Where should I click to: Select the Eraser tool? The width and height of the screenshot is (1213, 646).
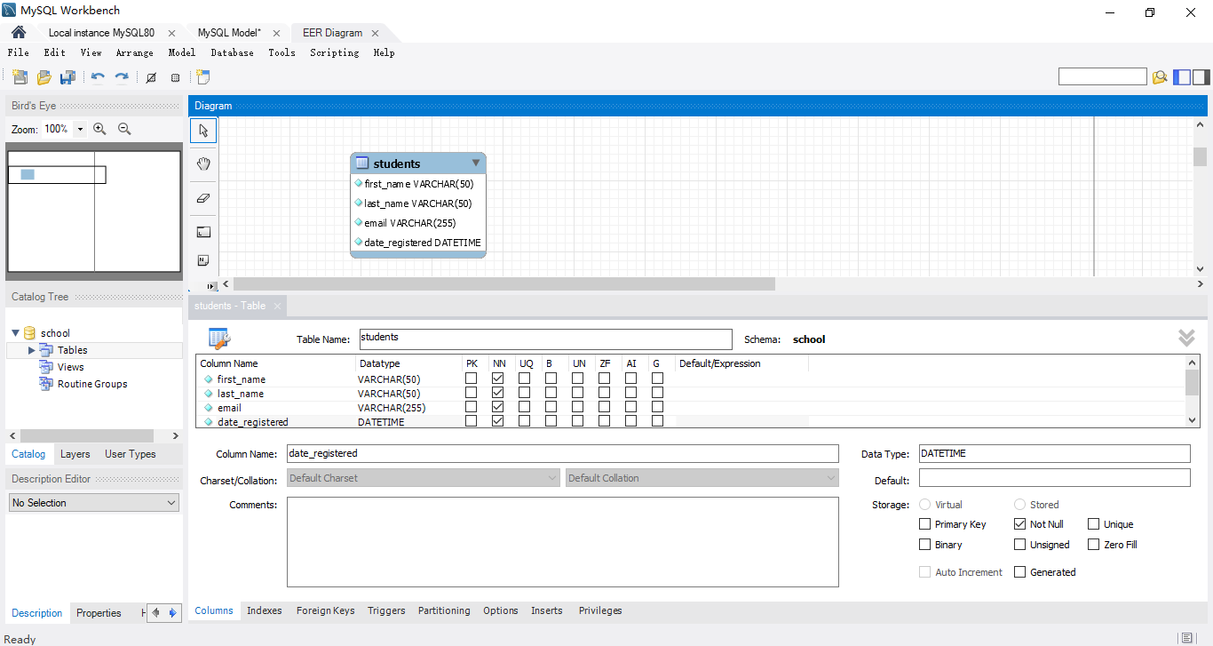pyautogui.click(x=203, y=198)
